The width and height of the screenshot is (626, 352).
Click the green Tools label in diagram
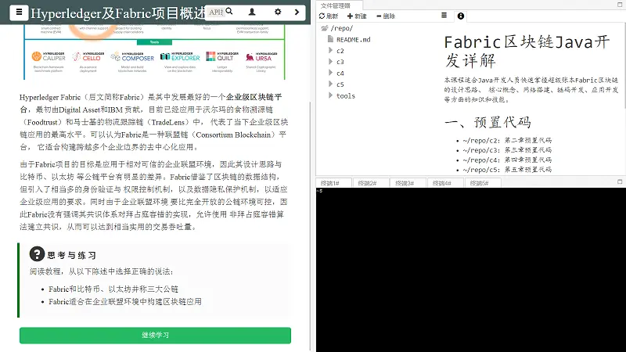click(x=154, y=42)
